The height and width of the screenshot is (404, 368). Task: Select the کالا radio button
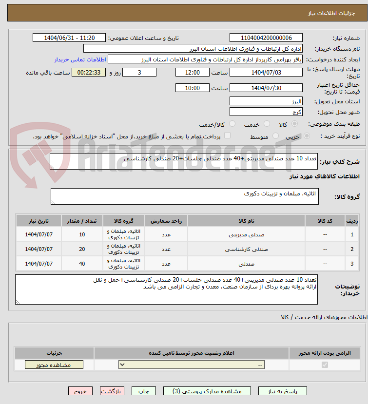click(294, 124)
